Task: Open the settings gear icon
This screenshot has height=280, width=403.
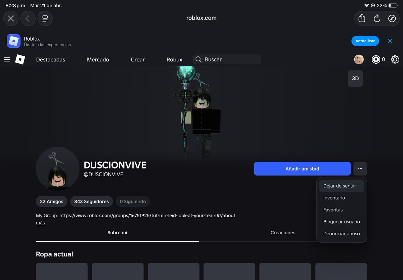Action: click(395, 59)
